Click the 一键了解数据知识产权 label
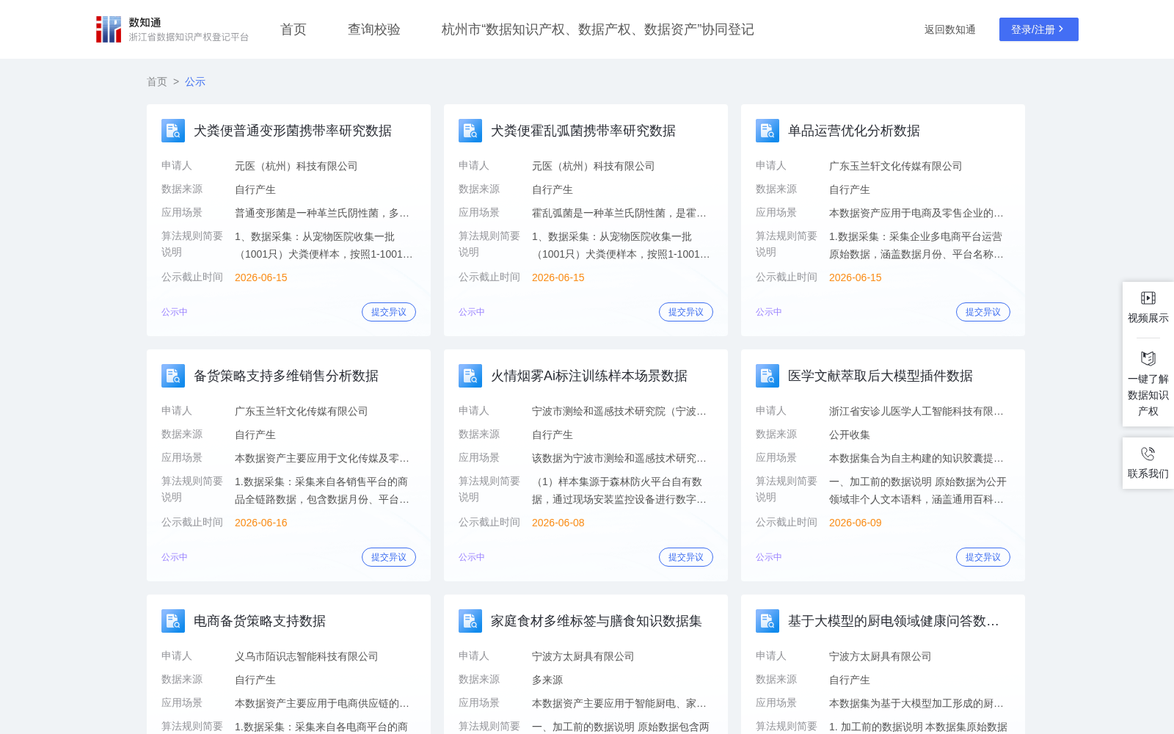1174x734 pixels. click(x=1148, y=395)
